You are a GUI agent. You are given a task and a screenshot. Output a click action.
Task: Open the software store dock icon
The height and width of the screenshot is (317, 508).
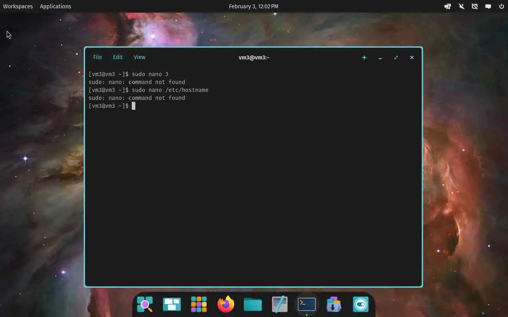tap(334, 304)
